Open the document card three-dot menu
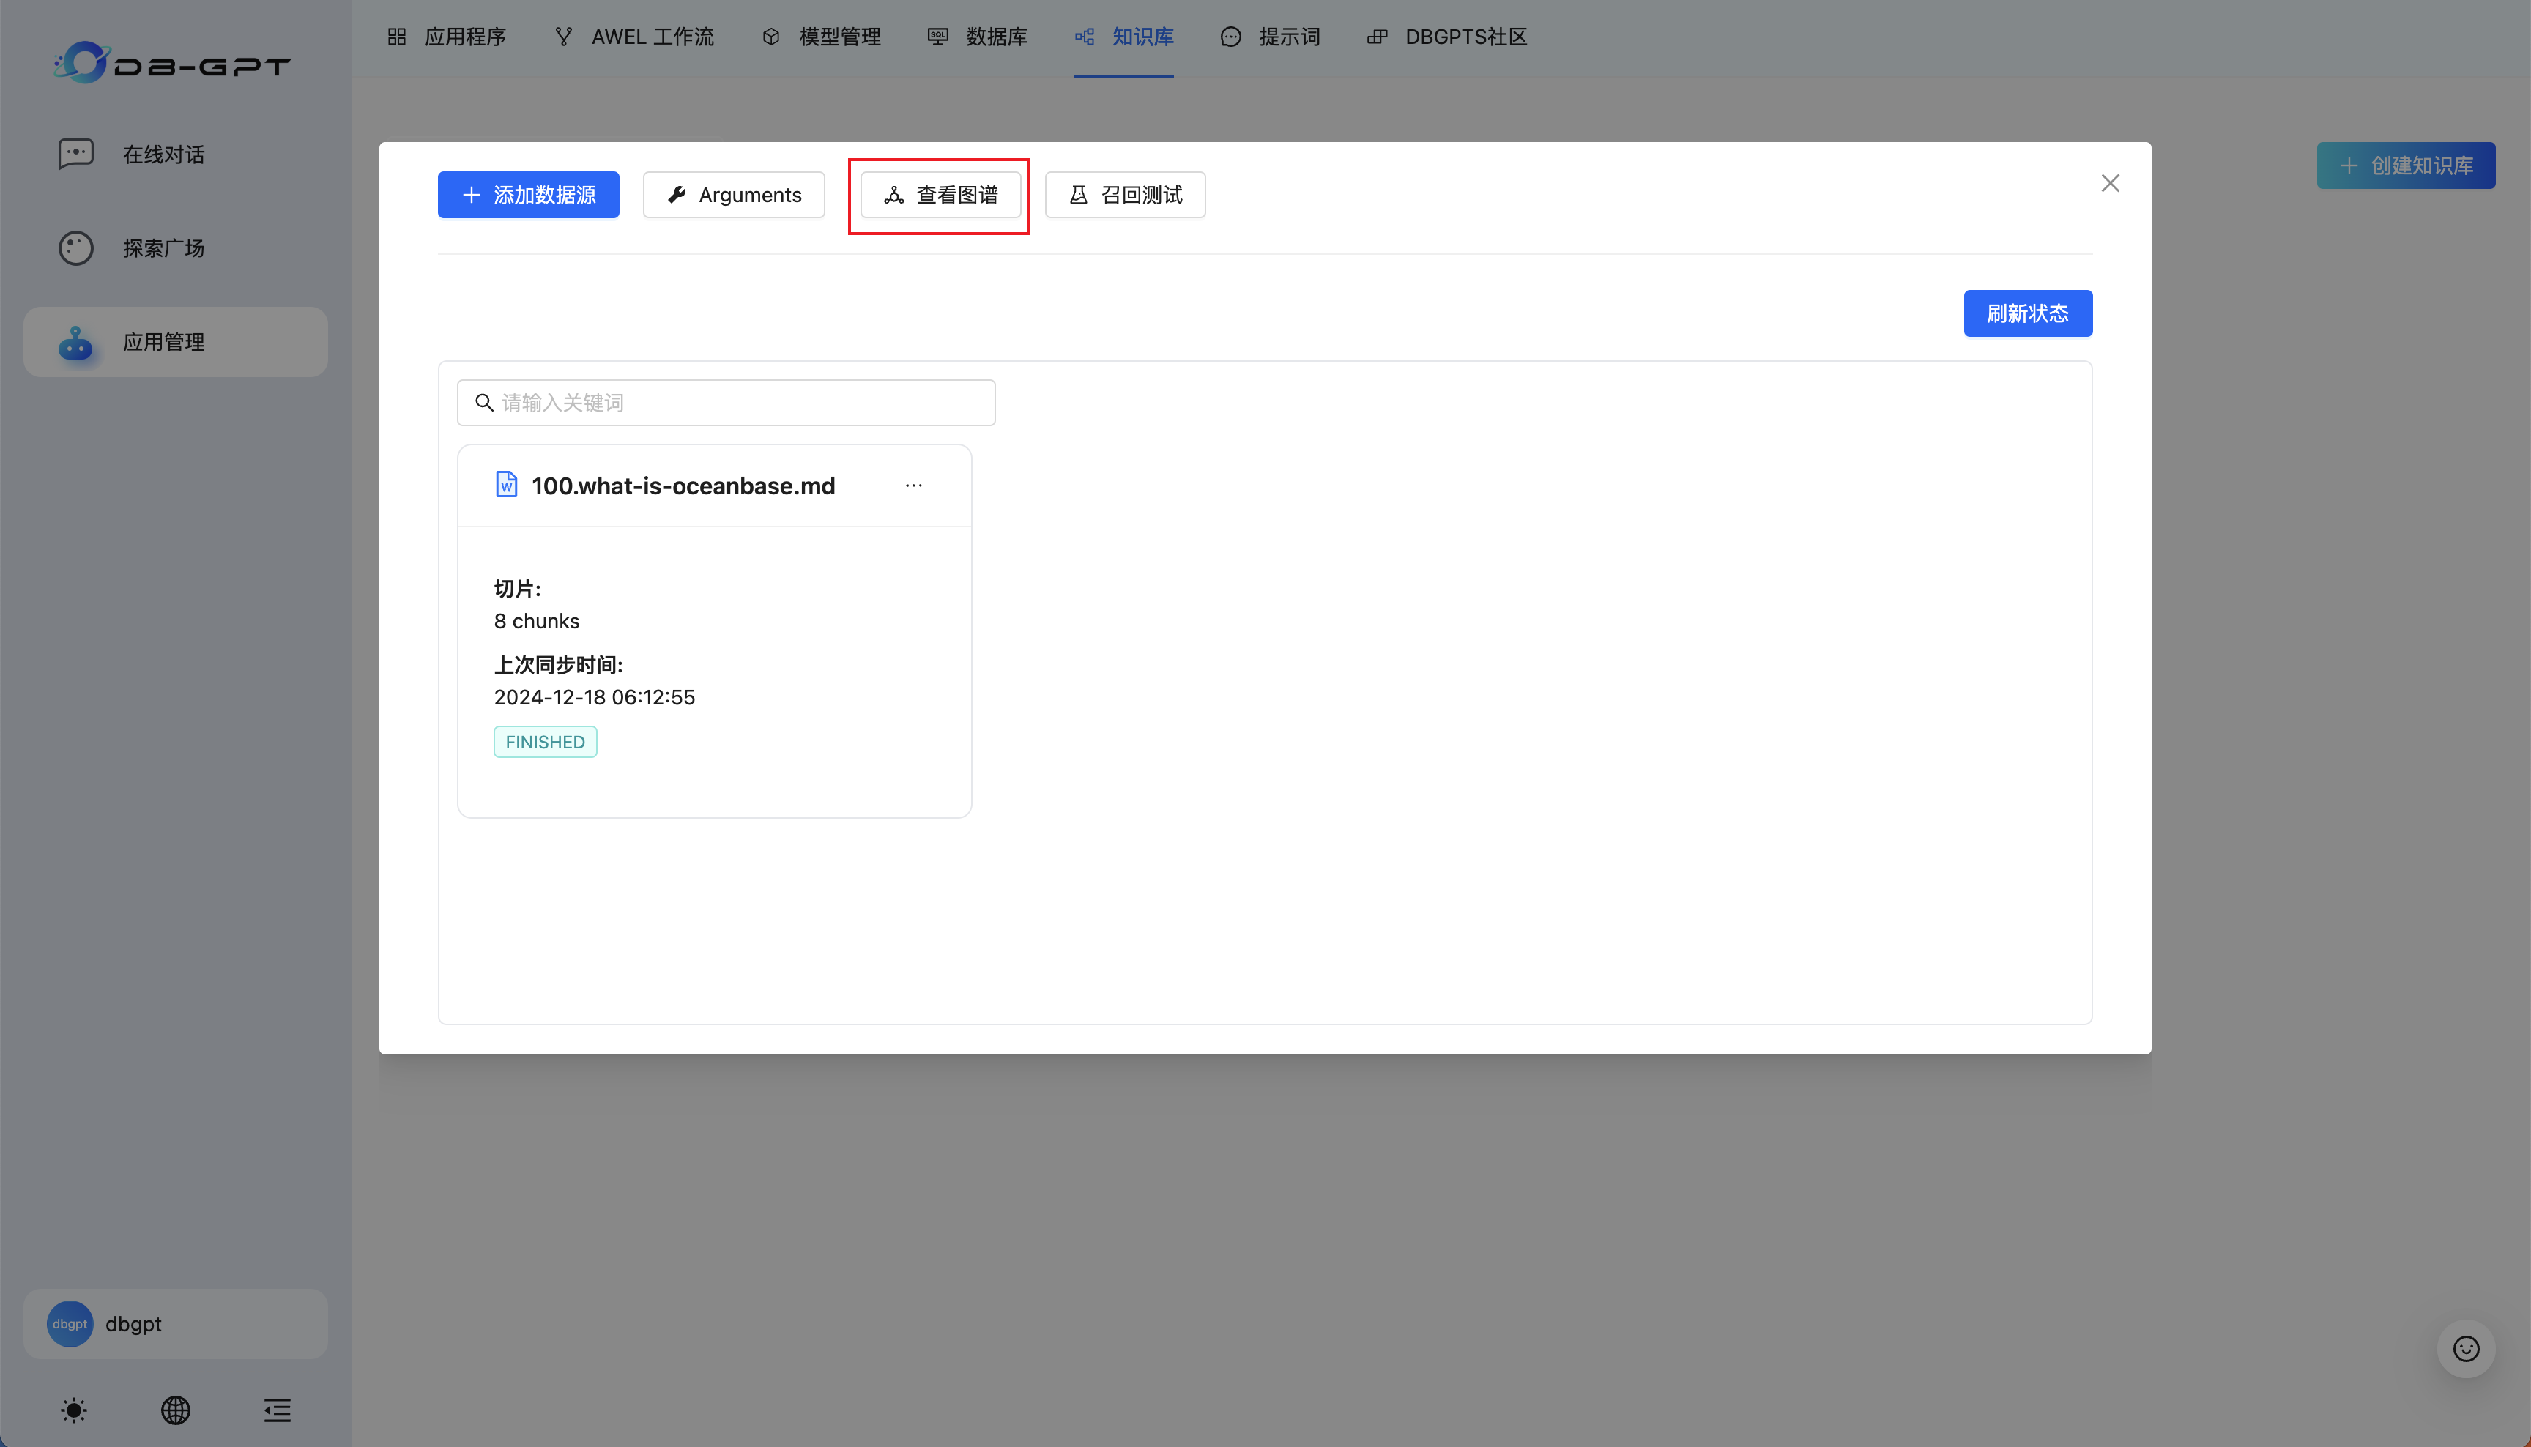Screen dimensions: 2531x1447 point(913,485)
